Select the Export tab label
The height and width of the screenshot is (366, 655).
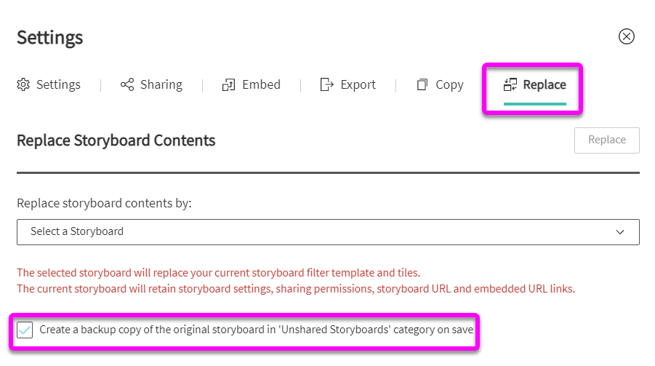358,85
